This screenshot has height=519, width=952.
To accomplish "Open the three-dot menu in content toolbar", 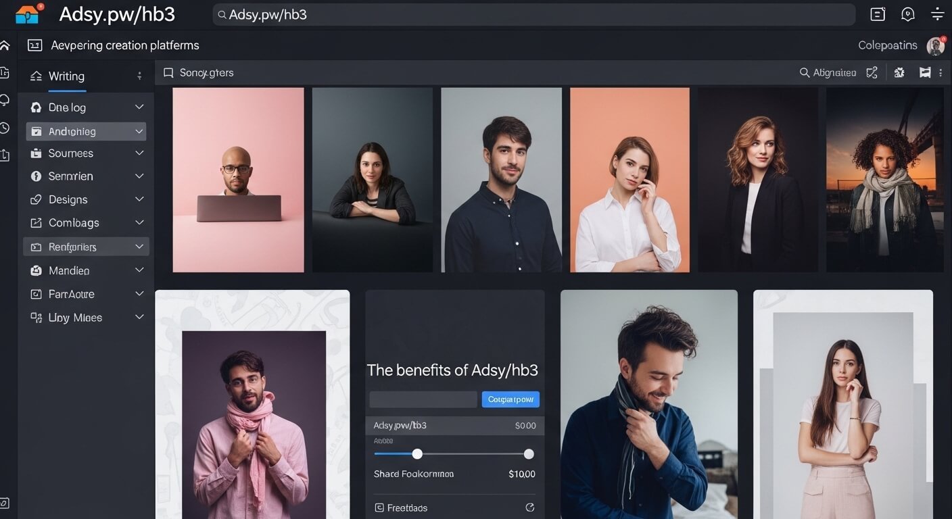I will [x=941, y=72].
